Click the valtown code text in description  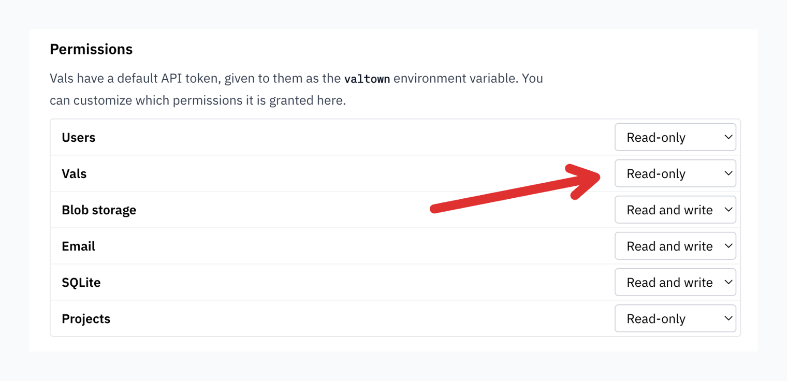click(367, 79)
